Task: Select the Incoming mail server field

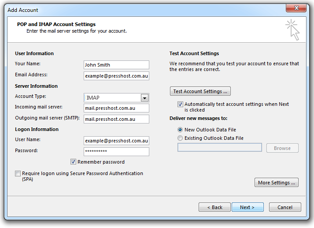Action: point(116,108)
